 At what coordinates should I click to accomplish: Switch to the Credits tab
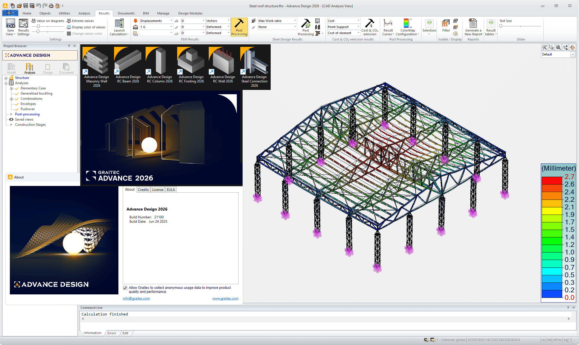[143, 189]
